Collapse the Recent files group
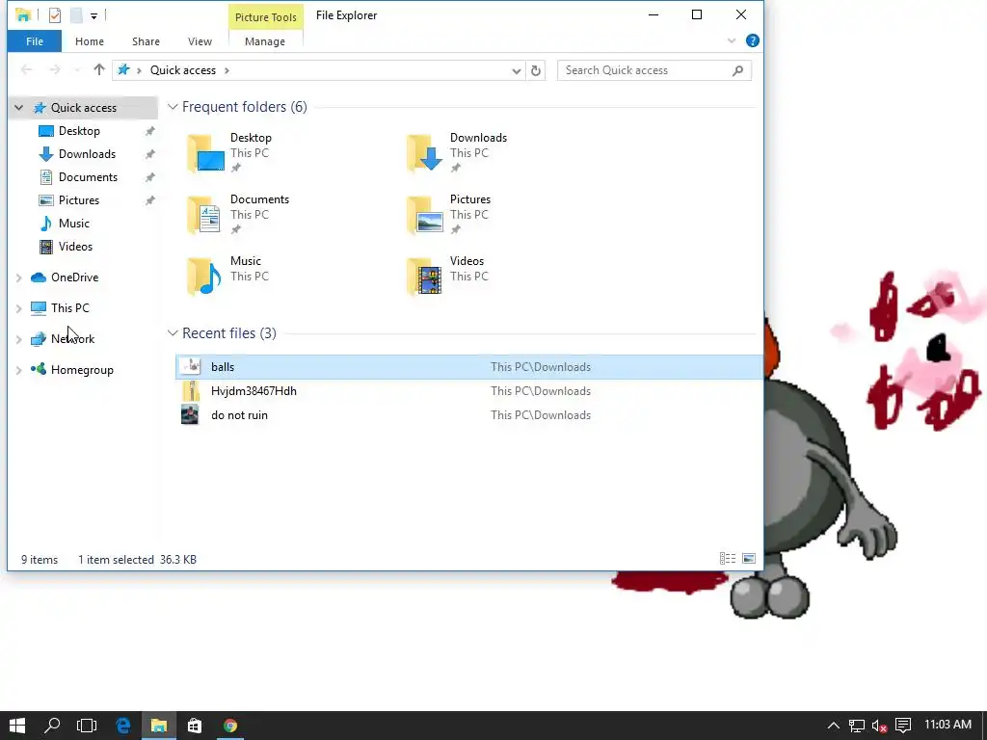 click(x=173, y=333)
